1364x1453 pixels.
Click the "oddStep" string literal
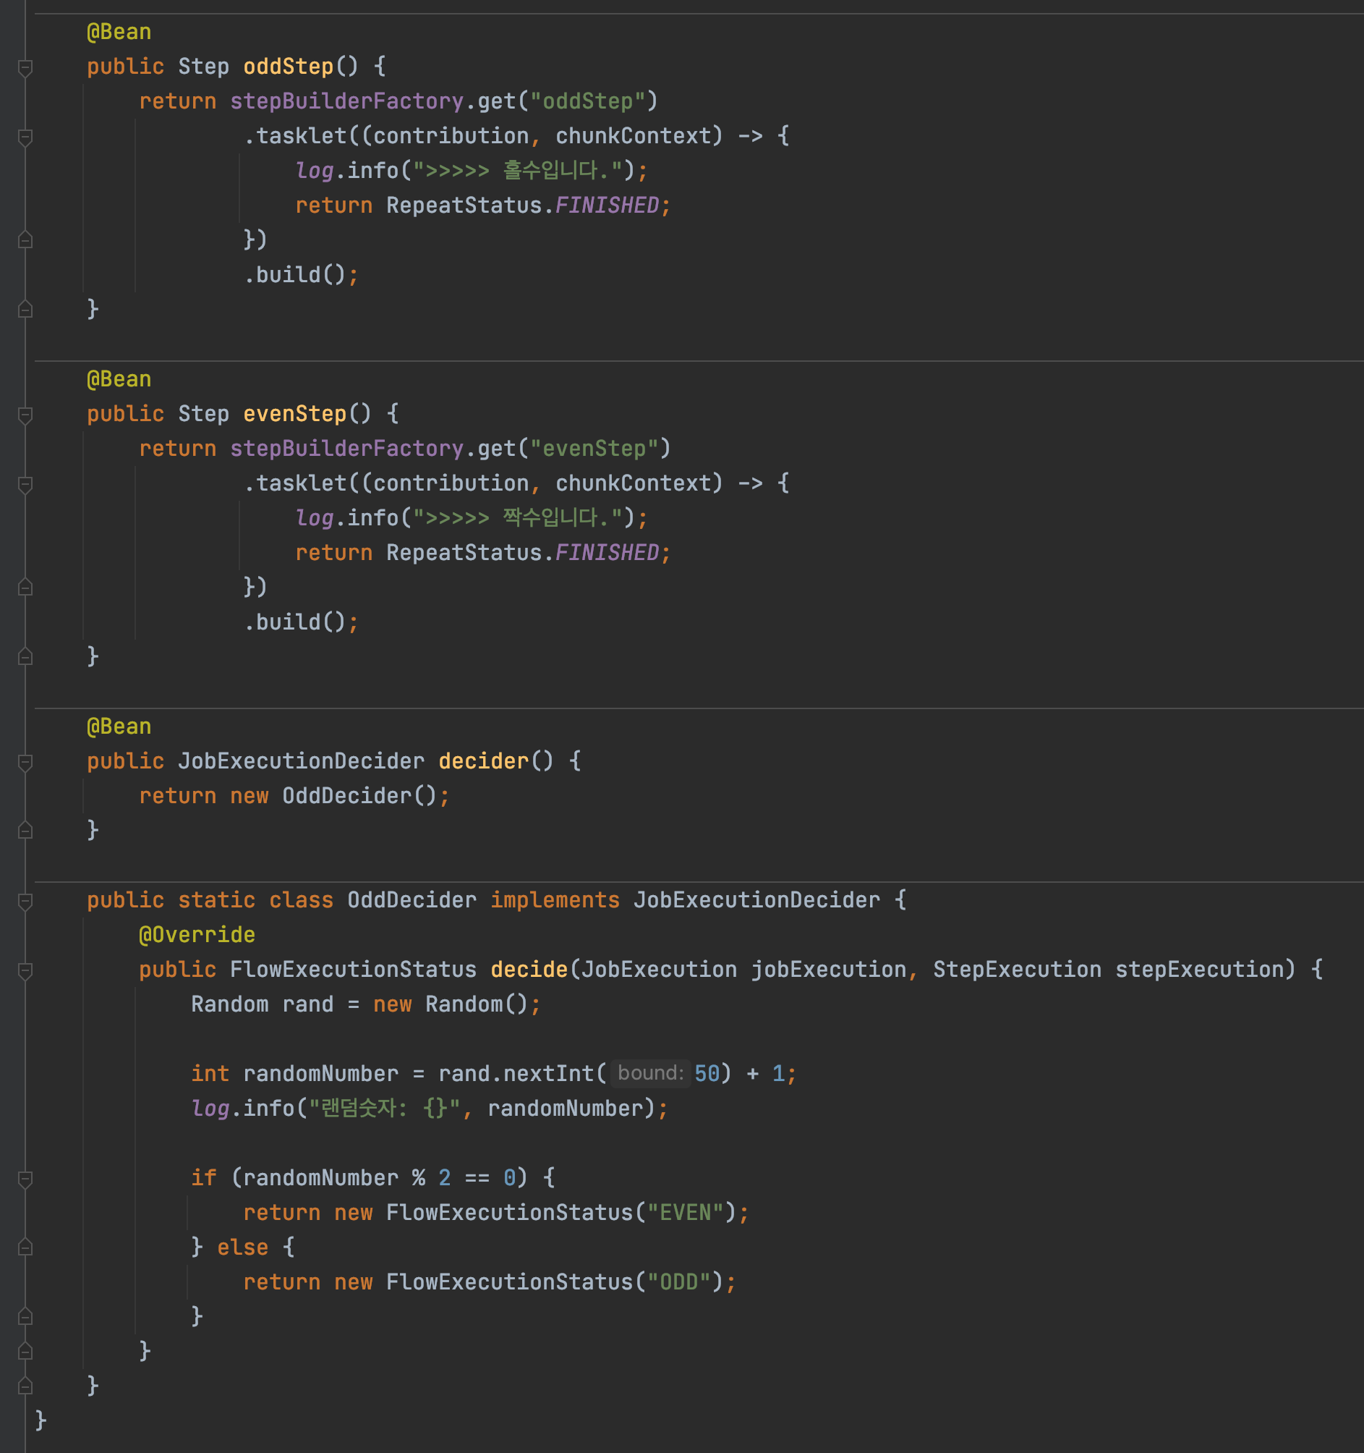click(587, 101)
